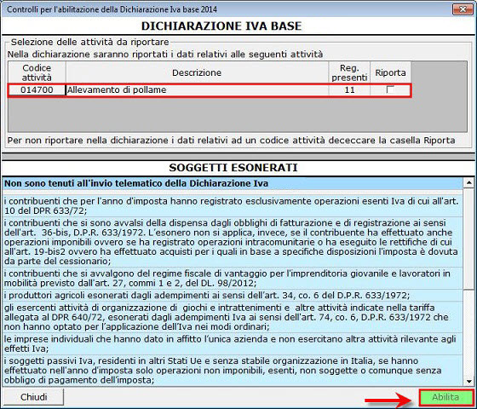Select the row mentioning art. 36-bis dispensa
The width and height of the screenshot is (477, 409).
tap(233, 242)
